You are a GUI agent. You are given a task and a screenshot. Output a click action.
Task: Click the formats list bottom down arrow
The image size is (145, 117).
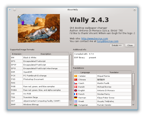tap(71, 105)
